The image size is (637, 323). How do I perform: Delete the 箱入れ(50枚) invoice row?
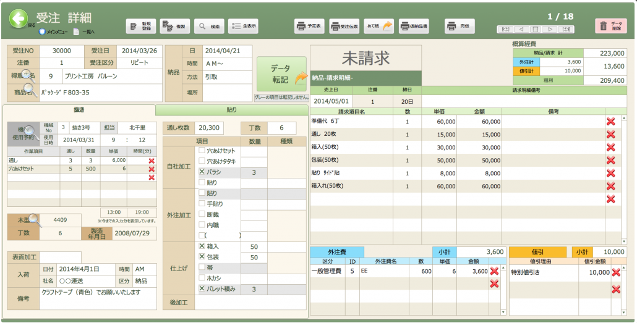(x=610, y=186)
